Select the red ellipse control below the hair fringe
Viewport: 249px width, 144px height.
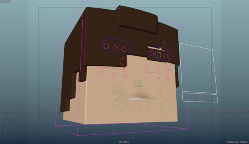(x=125, y=62)
